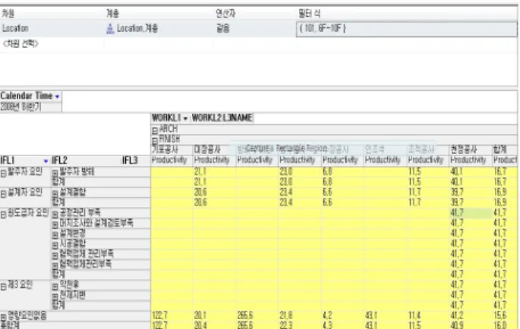Open the IFL1 dropdown arrow
The height and width of the screenshot is (329, 520).
46,161
